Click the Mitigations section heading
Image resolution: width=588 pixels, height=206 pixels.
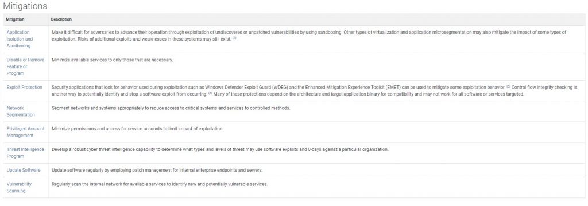[x=25, y=6]
